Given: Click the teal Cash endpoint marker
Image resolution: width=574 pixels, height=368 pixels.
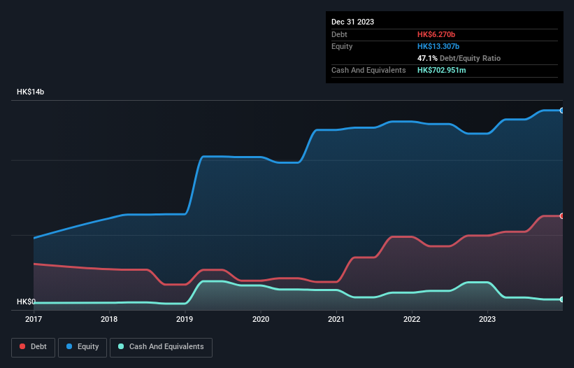Looking at the screenshot, I should click(562, 299).
